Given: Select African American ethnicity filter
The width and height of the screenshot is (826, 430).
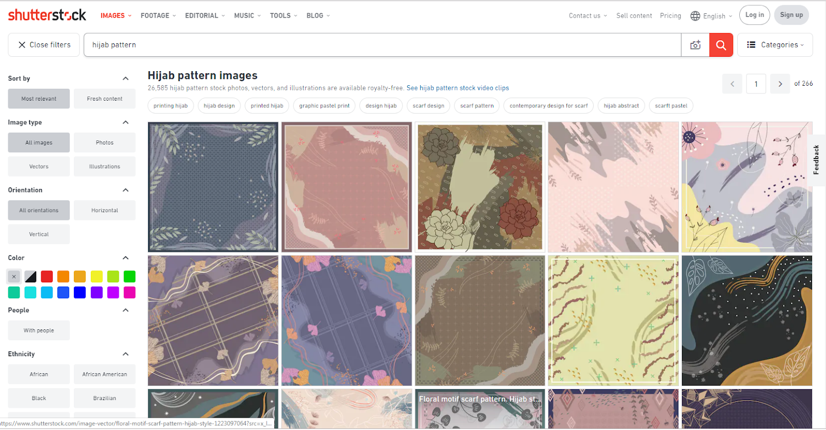Looking at the screenshot, I should click(x=105, y=374).
